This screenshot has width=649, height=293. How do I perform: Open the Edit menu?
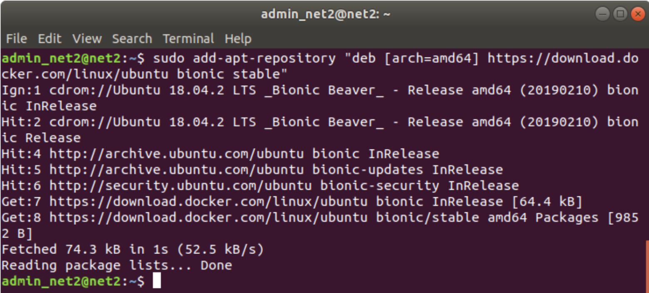point(50,39)
